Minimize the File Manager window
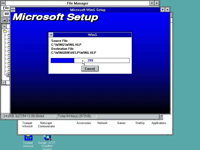The height and width of the screenshot is (150, 200). [x=152, y=3]
